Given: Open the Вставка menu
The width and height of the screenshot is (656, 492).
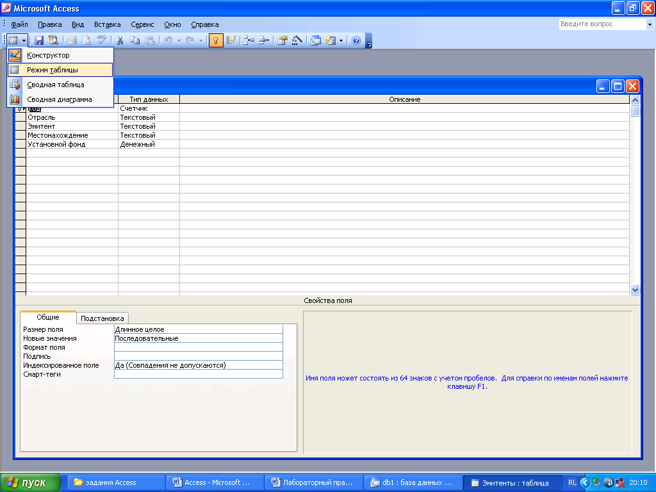Looking at the screenshot, I should click(x=107, y=24).
